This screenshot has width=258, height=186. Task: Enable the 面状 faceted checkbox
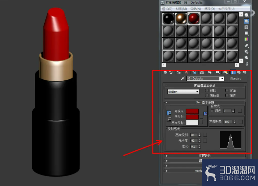[x=227, y=95]
